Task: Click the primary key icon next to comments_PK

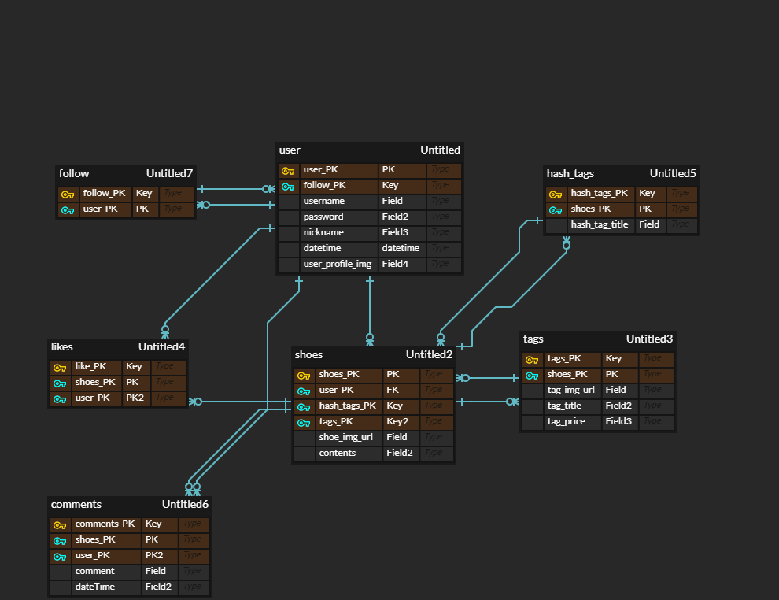Action: coord(61,524)
